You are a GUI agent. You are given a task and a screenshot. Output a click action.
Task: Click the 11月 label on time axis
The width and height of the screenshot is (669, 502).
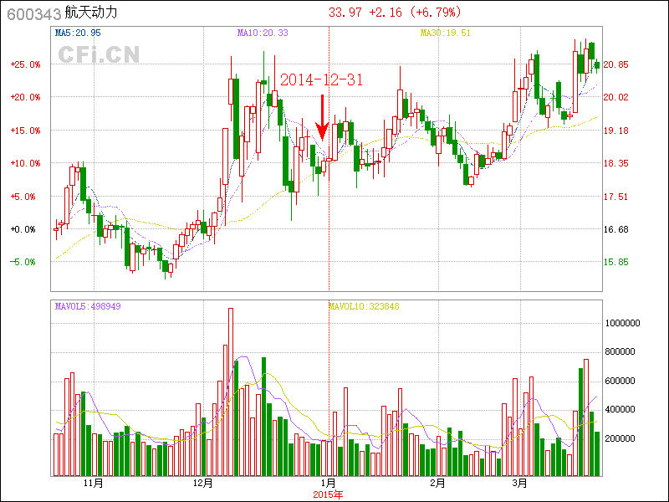pos(93,484)
